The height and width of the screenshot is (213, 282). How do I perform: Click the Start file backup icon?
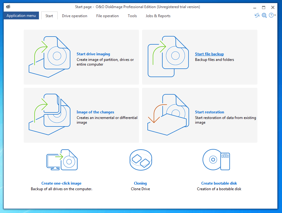click(x=168, y=57)
